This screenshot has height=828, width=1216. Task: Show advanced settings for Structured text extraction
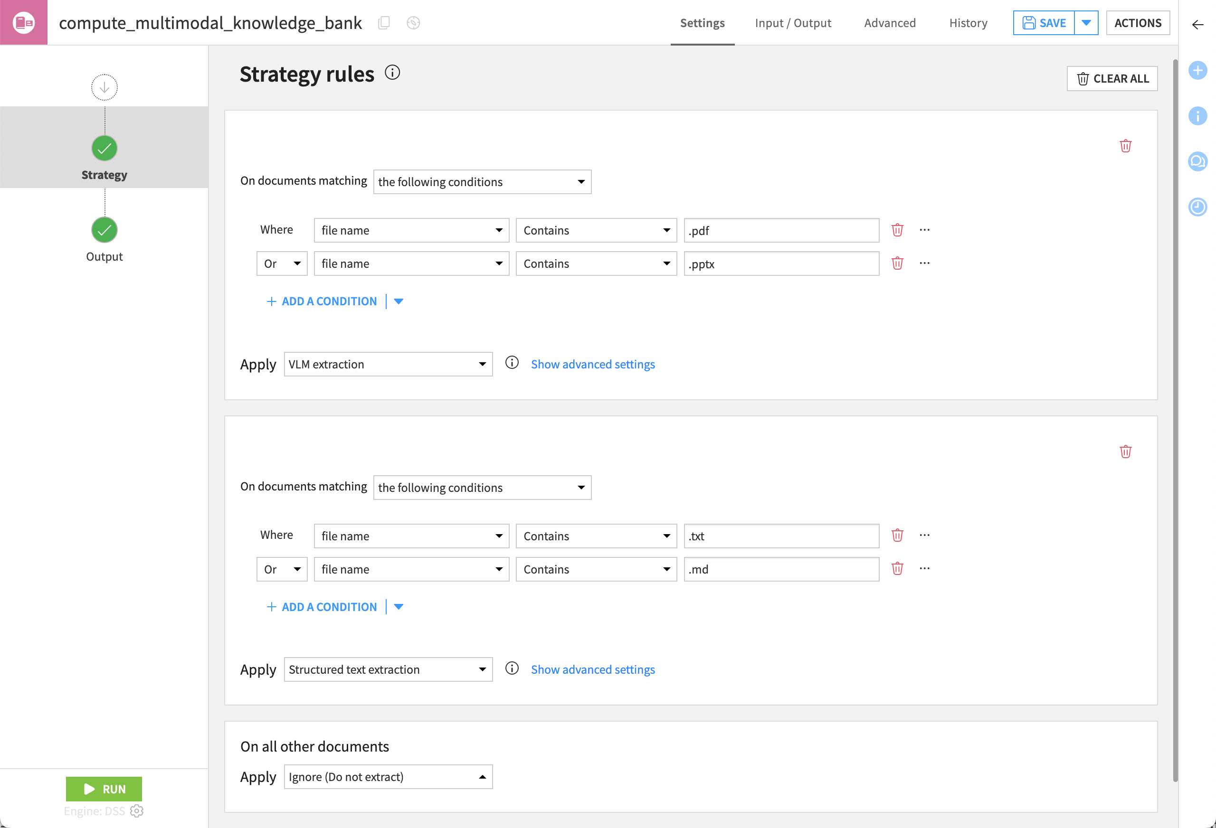[x=593, y=669]
